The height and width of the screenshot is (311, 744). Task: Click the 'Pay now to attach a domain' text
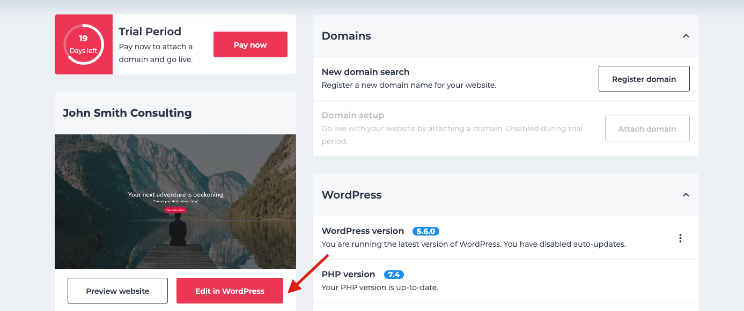(156, 53)
